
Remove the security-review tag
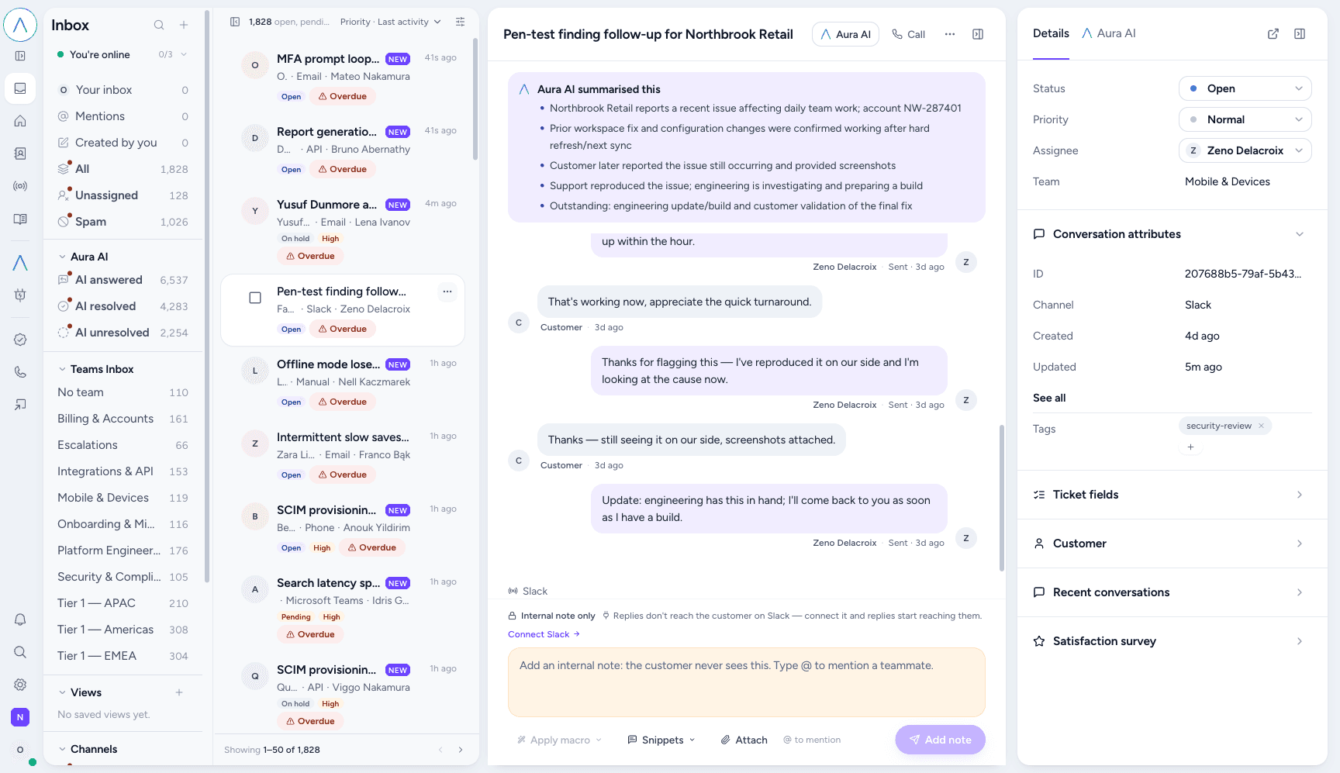(x=1261, y=426)
